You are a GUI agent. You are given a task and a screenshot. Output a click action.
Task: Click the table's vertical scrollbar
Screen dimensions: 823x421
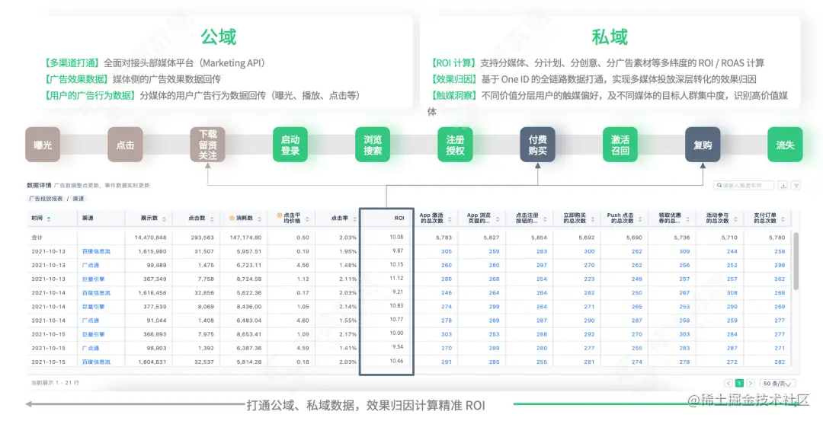796,261
